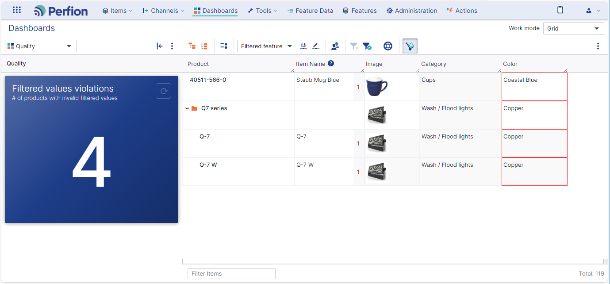Click the Coastal Blue color cell

pos(534,87)
